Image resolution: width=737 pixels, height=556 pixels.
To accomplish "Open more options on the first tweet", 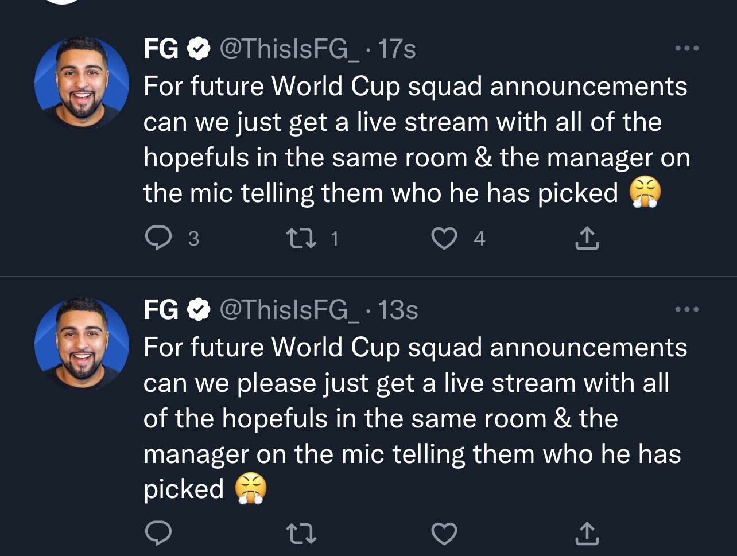I will pos(686,49).
